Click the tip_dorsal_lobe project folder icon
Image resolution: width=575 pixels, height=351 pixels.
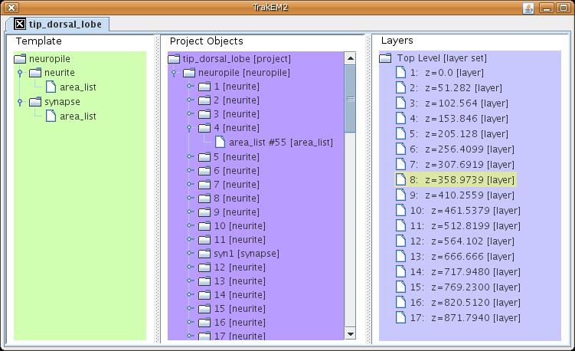174,59
